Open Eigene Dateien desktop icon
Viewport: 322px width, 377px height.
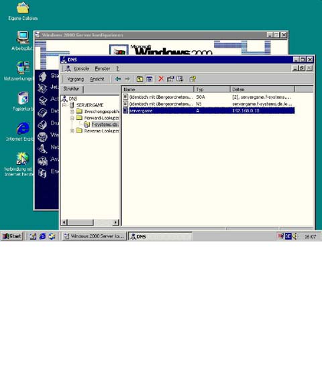(23, 11)
